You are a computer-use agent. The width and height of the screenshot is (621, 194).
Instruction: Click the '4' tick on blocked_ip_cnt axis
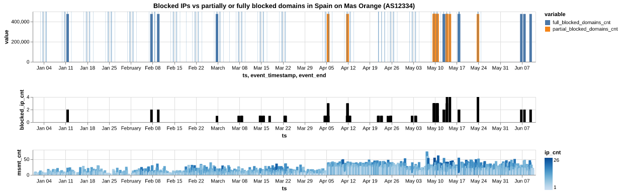click(29, 97)
